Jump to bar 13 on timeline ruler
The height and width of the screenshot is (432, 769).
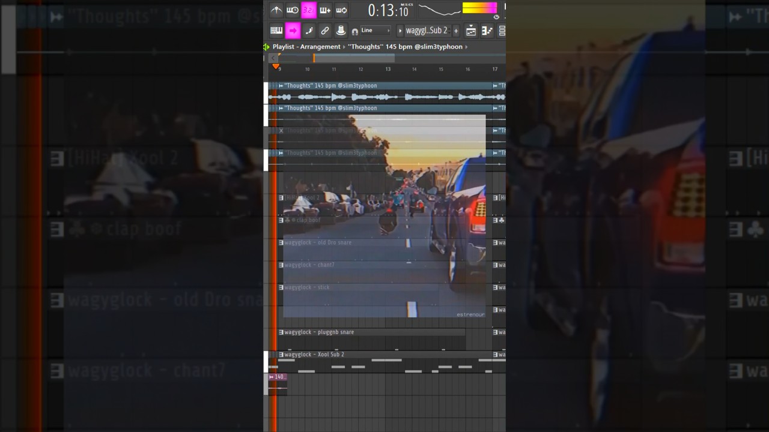click(388, 69)
